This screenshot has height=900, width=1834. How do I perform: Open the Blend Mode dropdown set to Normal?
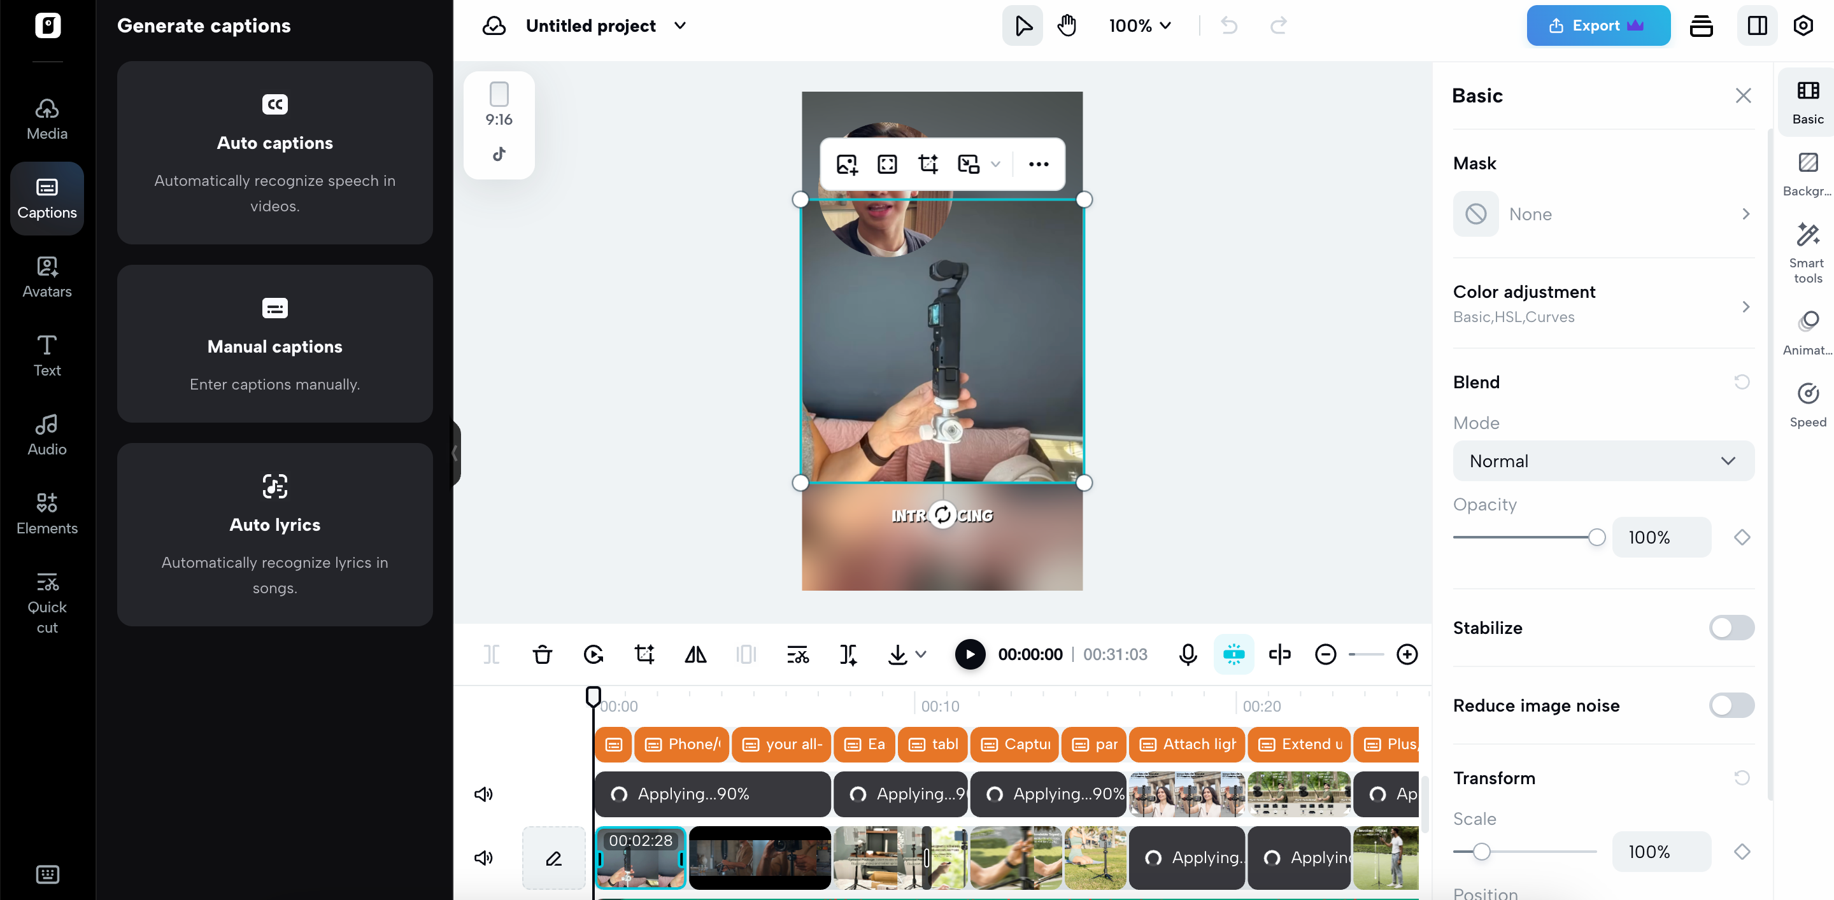[x=1603, y=460]
